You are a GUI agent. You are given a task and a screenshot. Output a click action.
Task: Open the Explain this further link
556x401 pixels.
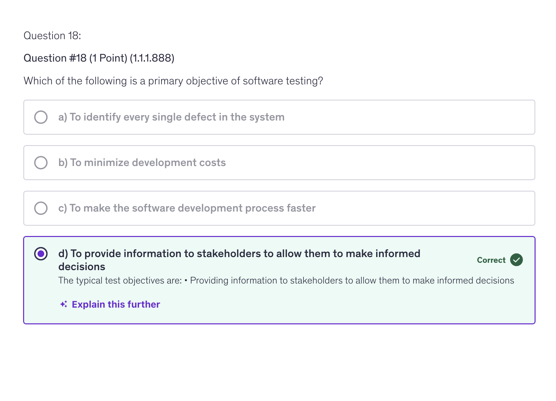coord(116,304)
